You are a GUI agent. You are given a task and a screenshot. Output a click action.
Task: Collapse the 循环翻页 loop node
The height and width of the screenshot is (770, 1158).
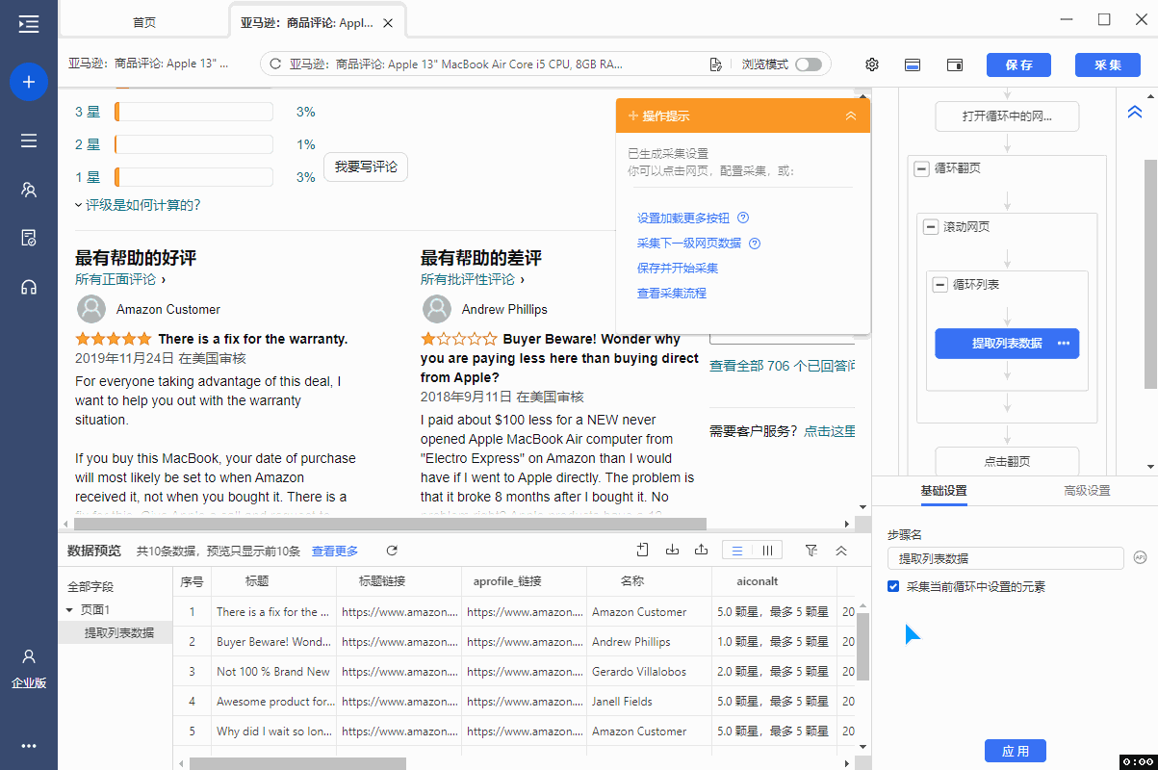(921, 168)
